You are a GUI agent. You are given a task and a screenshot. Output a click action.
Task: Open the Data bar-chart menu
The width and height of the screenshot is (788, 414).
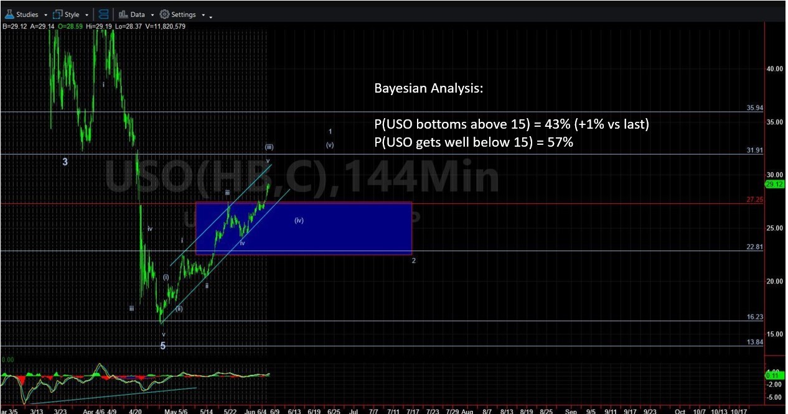pos(131,14)
